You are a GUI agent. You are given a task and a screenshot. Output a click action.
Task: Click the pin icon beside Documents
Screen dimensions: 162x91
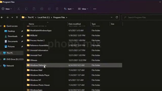[22, 41]
